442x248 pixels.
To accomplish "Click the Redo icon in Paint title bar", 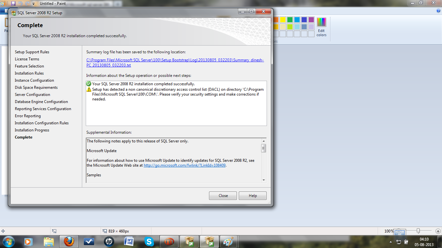I will (x=28, y=3).
